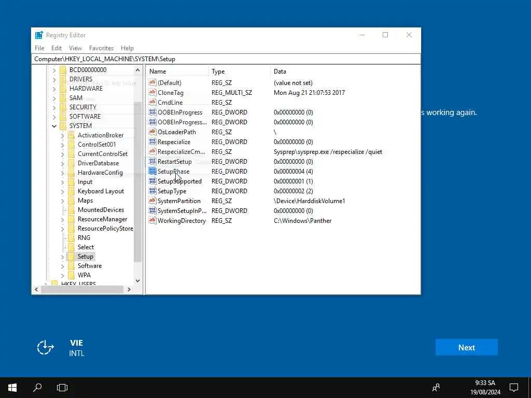Image resolution: width=531 pixels, height=398 pixels.
Task: Select the SystemSetupInP... value name
Action: [x=182, y=210]
